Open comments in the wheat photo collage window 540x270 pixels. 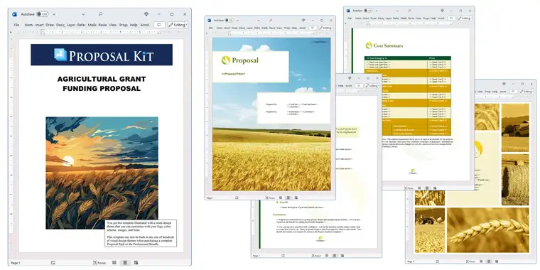point(513,92)
